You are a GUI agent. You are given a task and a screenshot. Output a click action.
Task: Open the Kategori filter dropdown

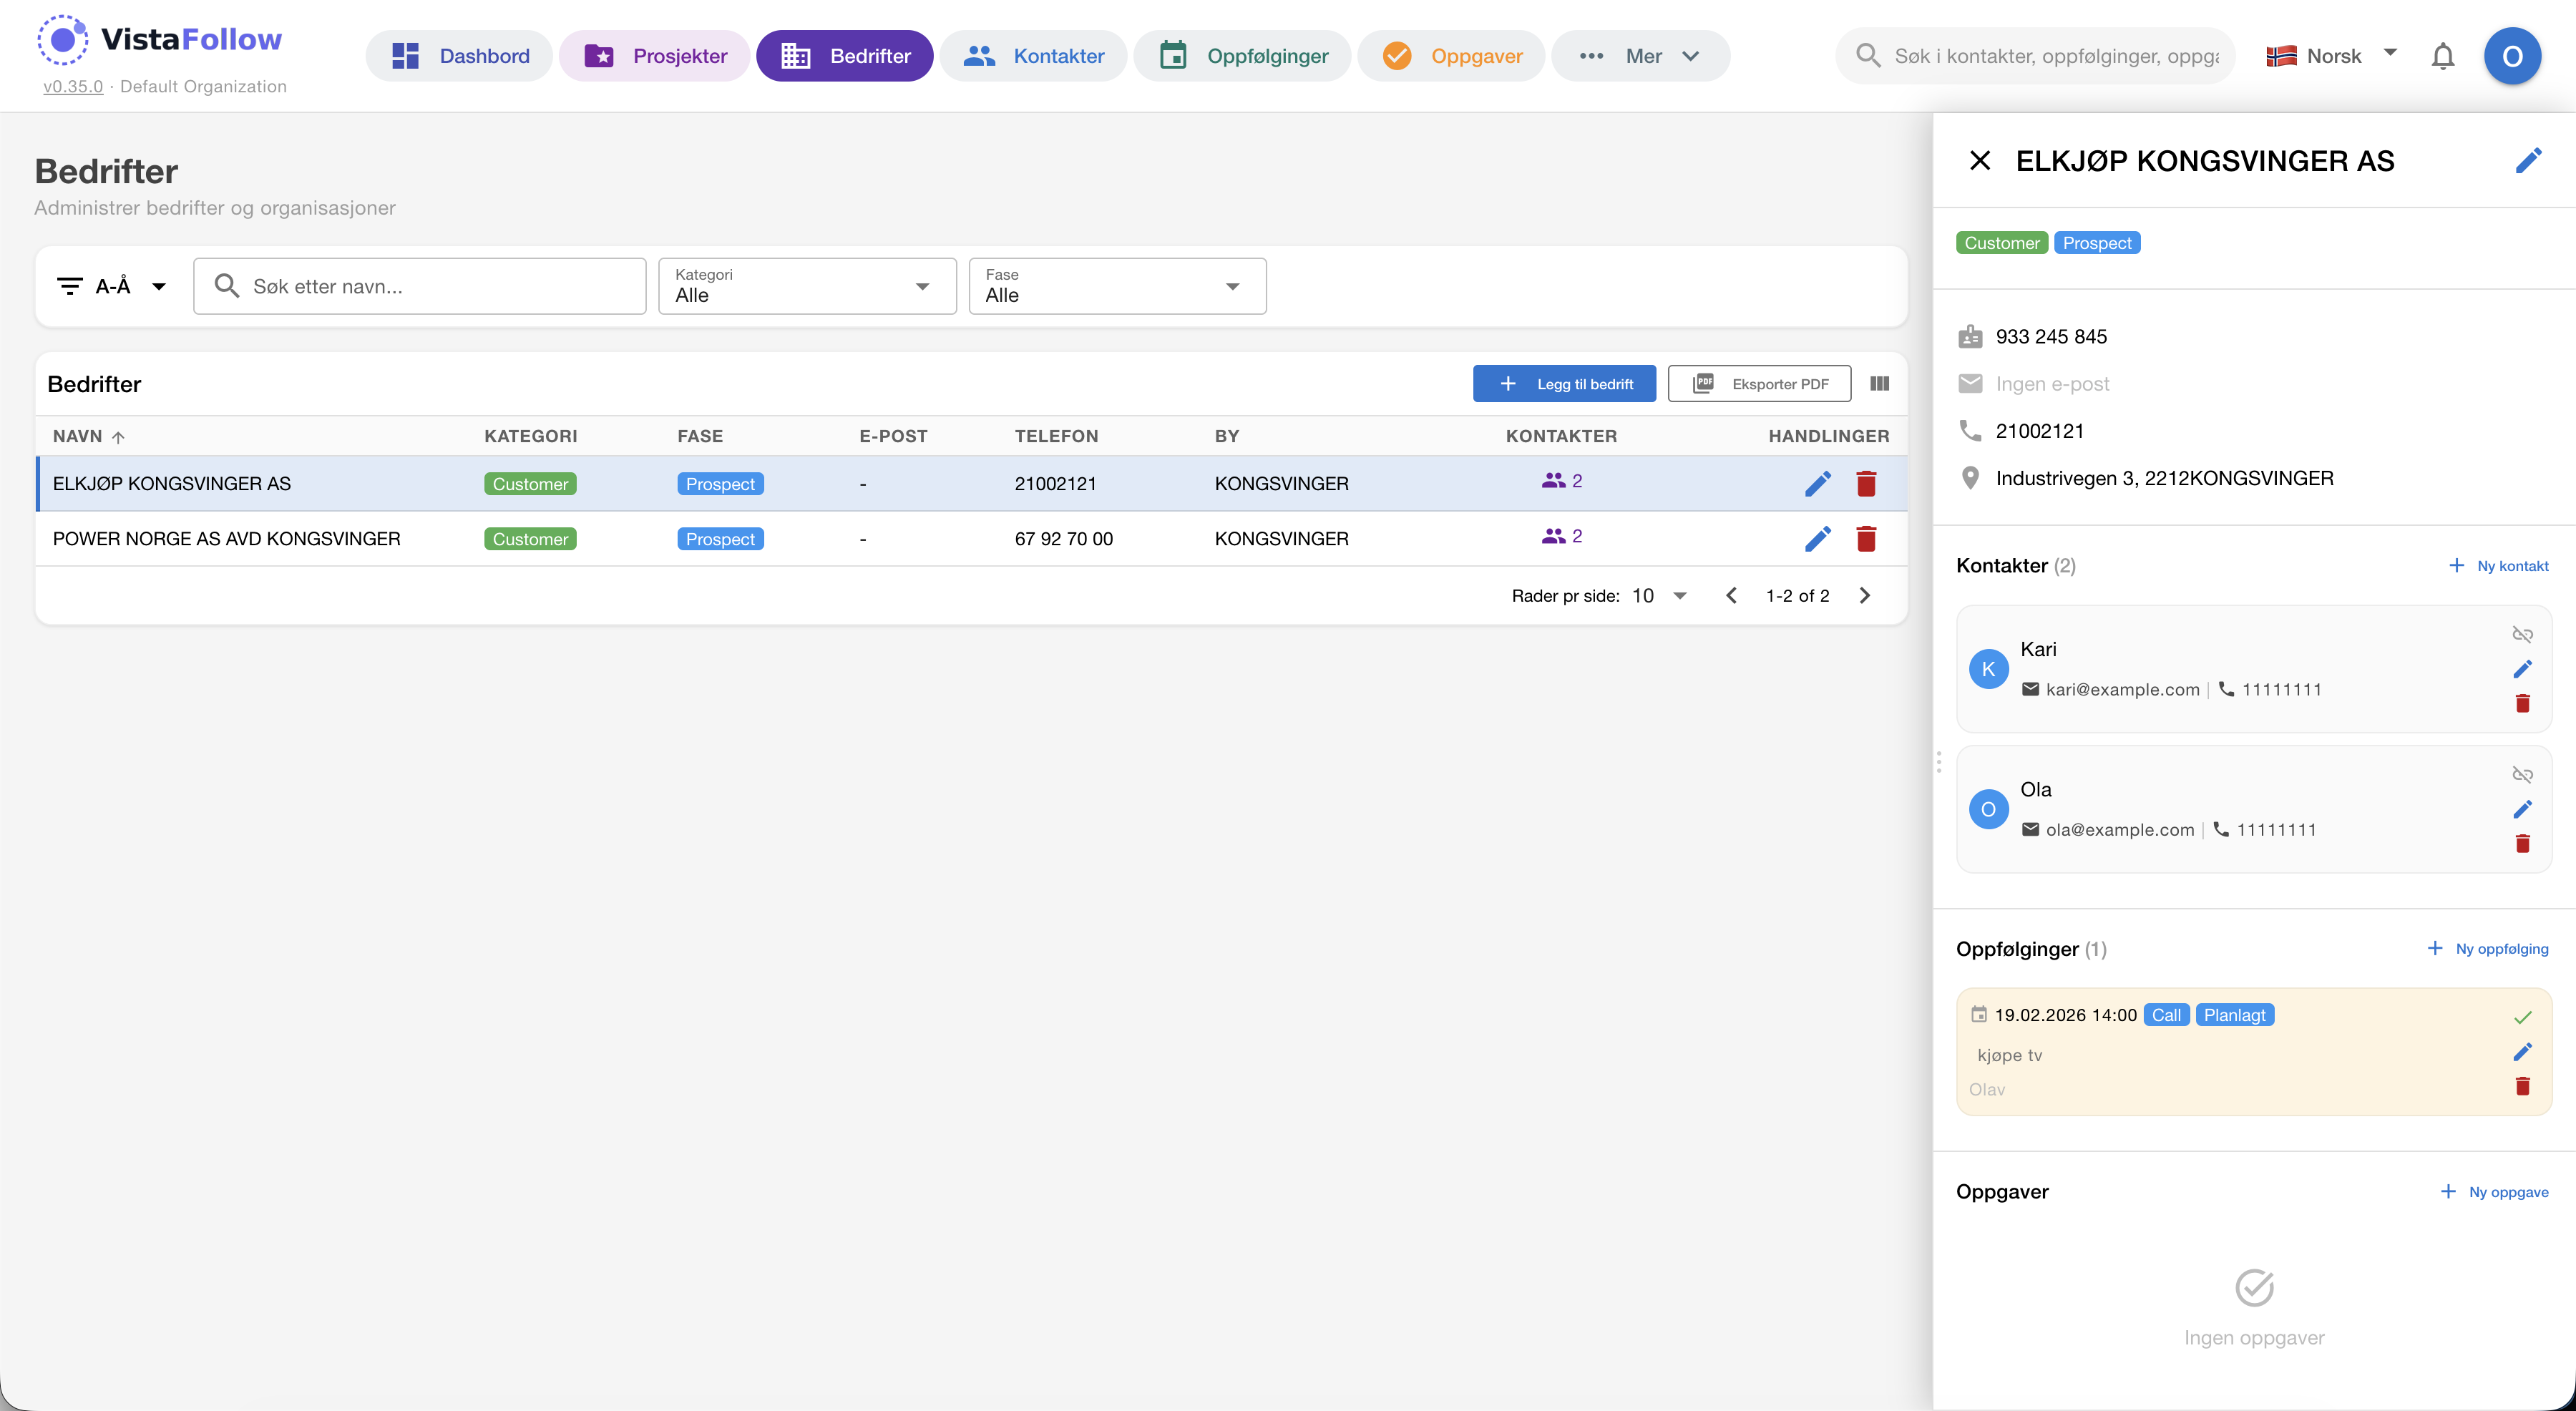pos(806,287)
